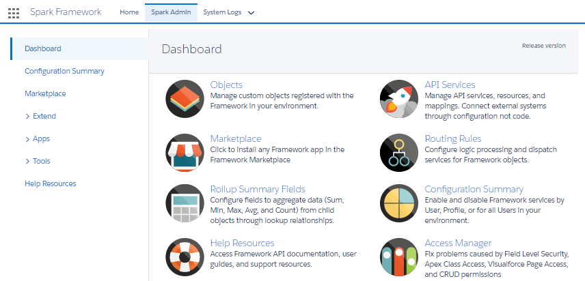Click the Rollup Summary Fields calculator icon

point(185,203)
